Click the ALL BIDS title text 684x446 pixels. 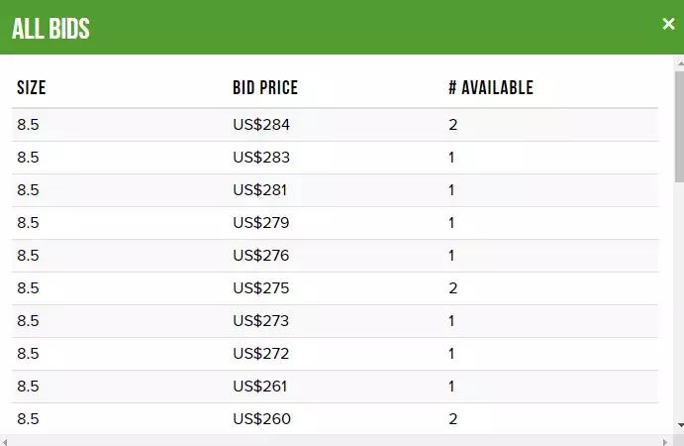click(50, 29)
